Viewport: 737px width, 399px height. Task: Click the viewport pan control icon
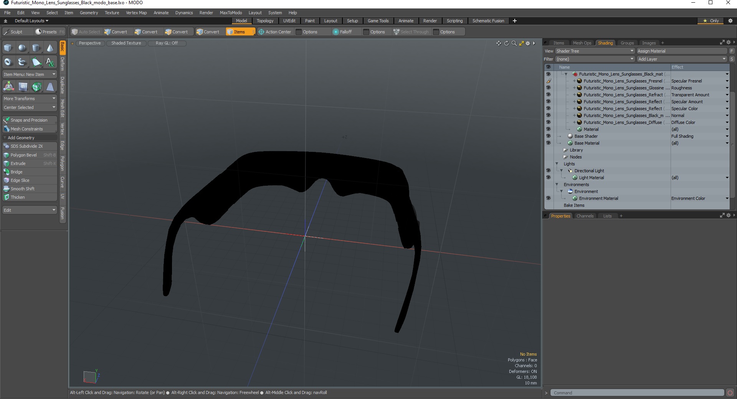point(499,43)
